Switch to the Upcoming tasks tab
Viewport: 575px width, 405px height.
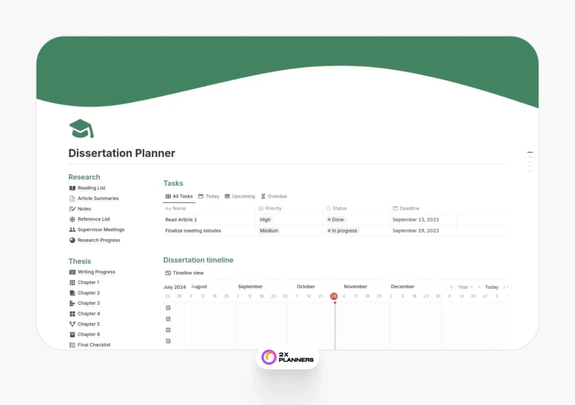pos(240,197)
